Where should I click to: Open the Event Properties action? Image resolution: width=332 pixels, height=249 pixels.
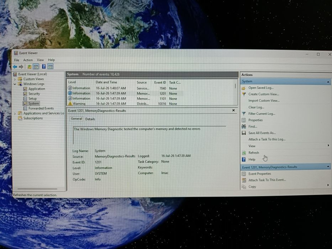click(x=260, y=174)
